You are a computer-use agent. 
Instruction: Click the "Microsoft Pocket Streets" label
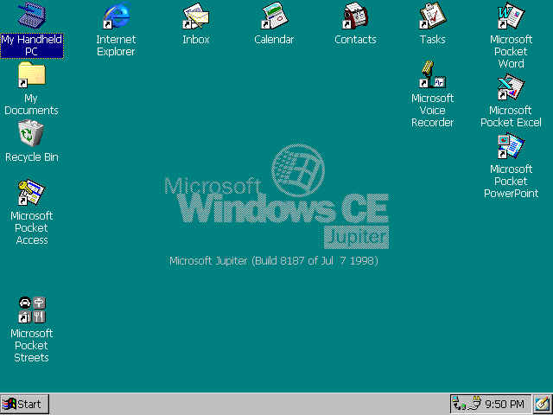[32, 346]
